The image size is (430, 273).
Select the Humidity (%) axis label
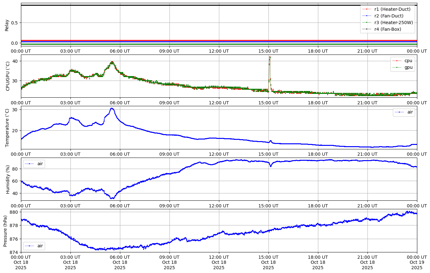click(8, 179)
